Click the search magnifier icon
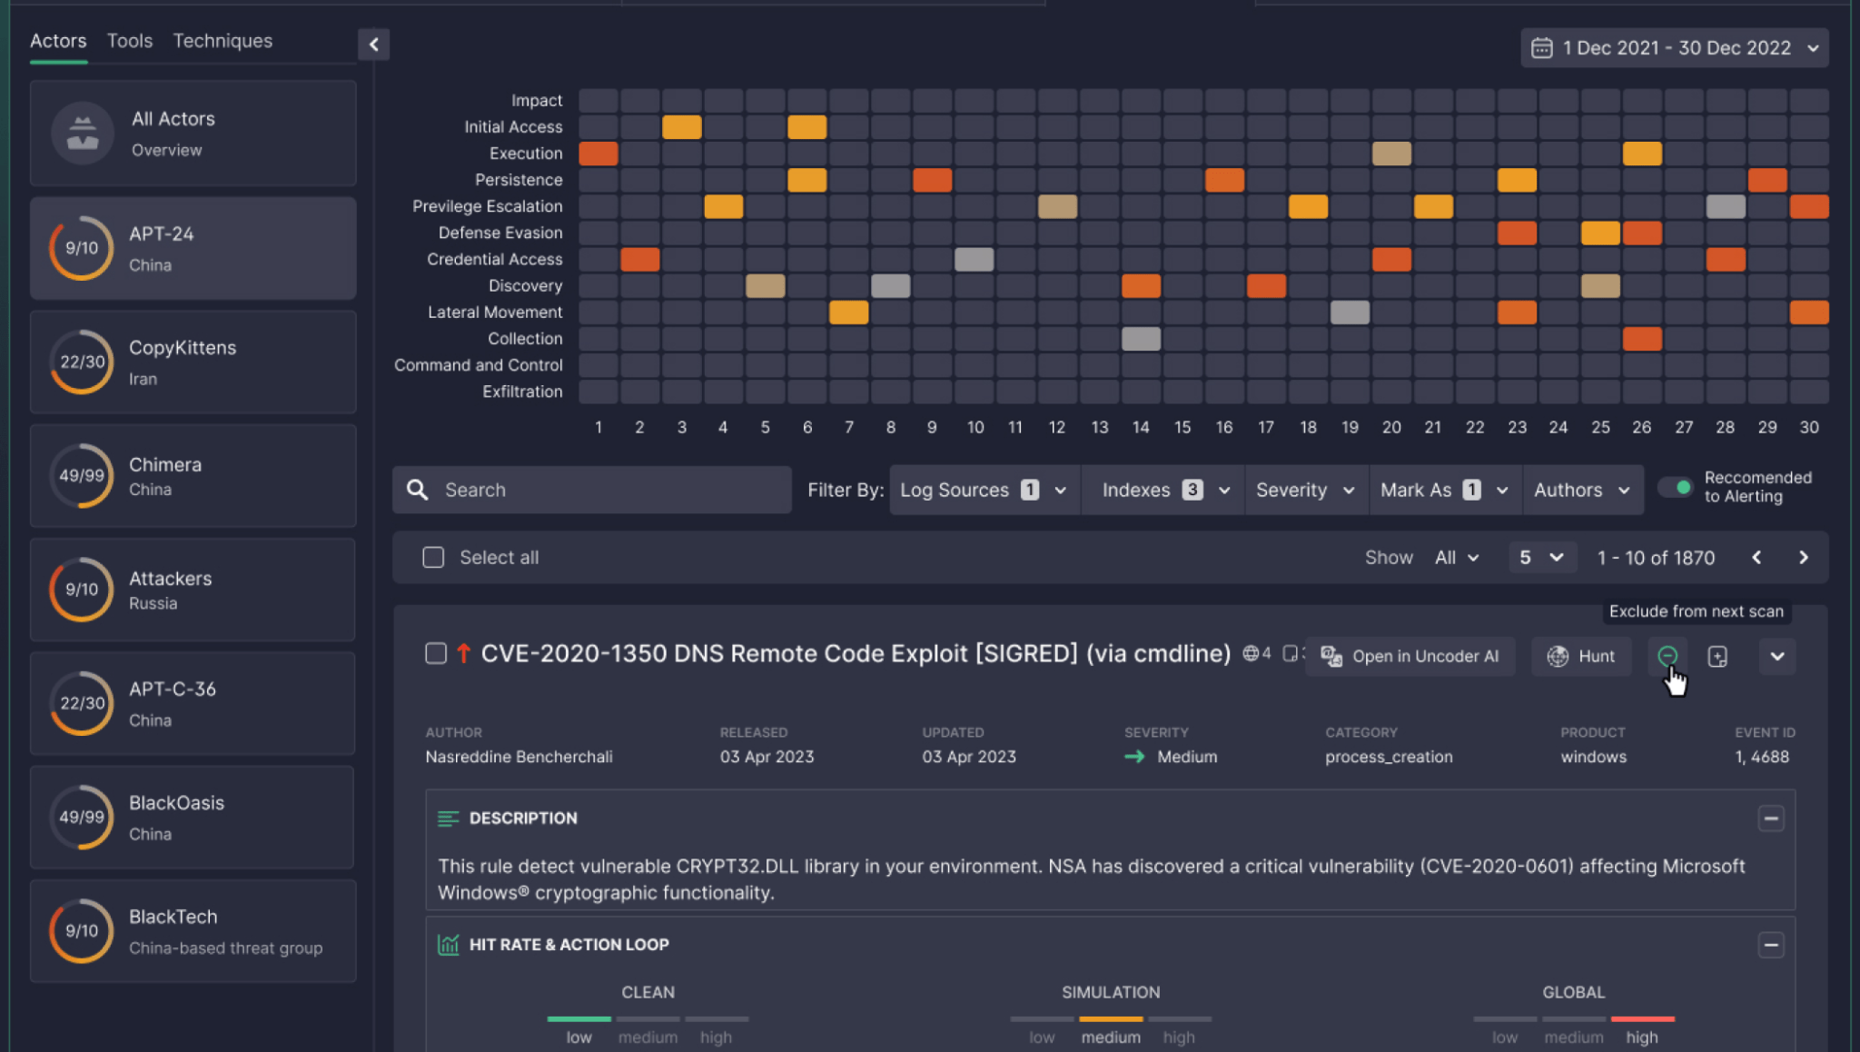1860x1052 pixels. pyautogui.click(x=418, y=490)
